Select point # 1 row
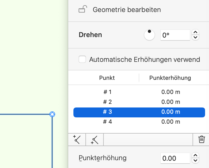 [139, 92]
